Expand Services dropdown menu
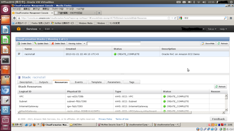Viewport: 234px width, 131px height. click(x=33, y=29)
